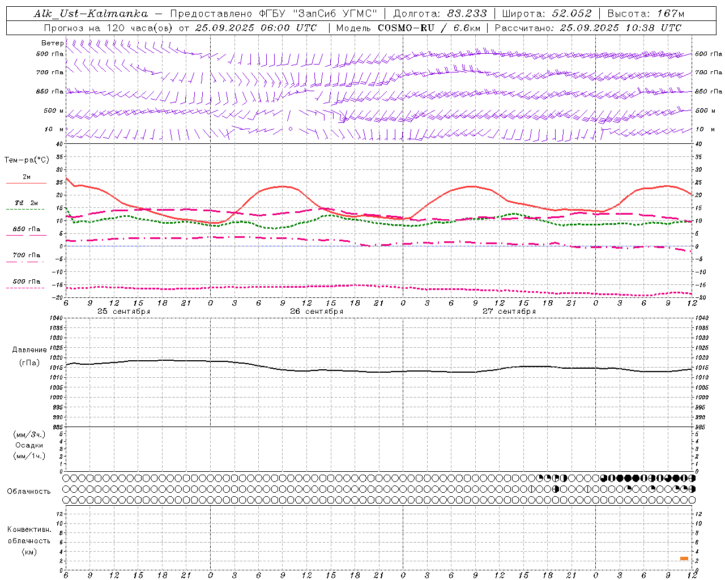The height and width of the screenshot is (580, 725).
Task: Click the Конвективн. convective cloud label
Action: pos(29,530)
